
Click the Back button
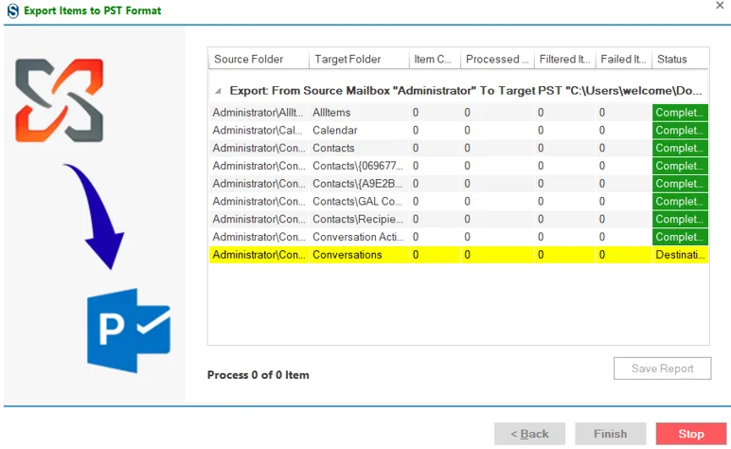(529, 434)
